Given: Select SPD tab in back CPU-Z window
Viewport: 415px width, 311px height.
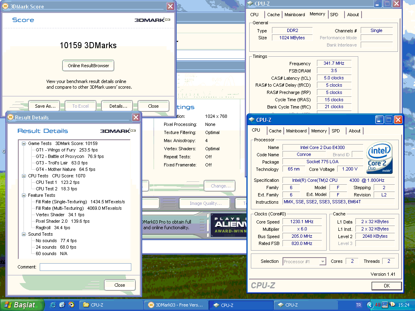Looking at the screenshot, I should pyautogui.click(x=334, y=15).
